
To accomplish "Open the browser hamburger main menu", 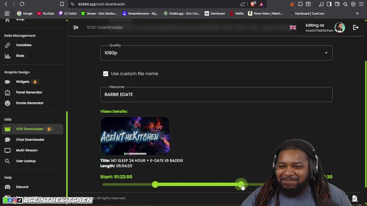I will click(361, 4).
